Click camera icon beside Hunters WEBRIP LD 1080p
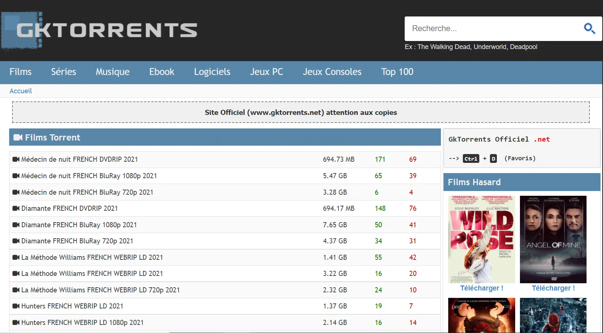 [x=16, y=322]
